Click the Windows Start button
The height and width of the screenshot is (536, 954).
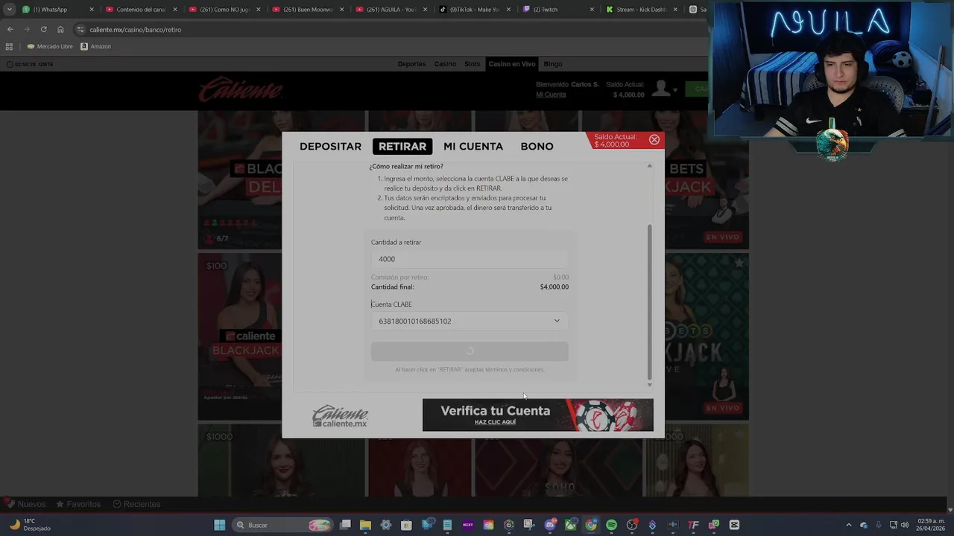click(x=220, y=525)
